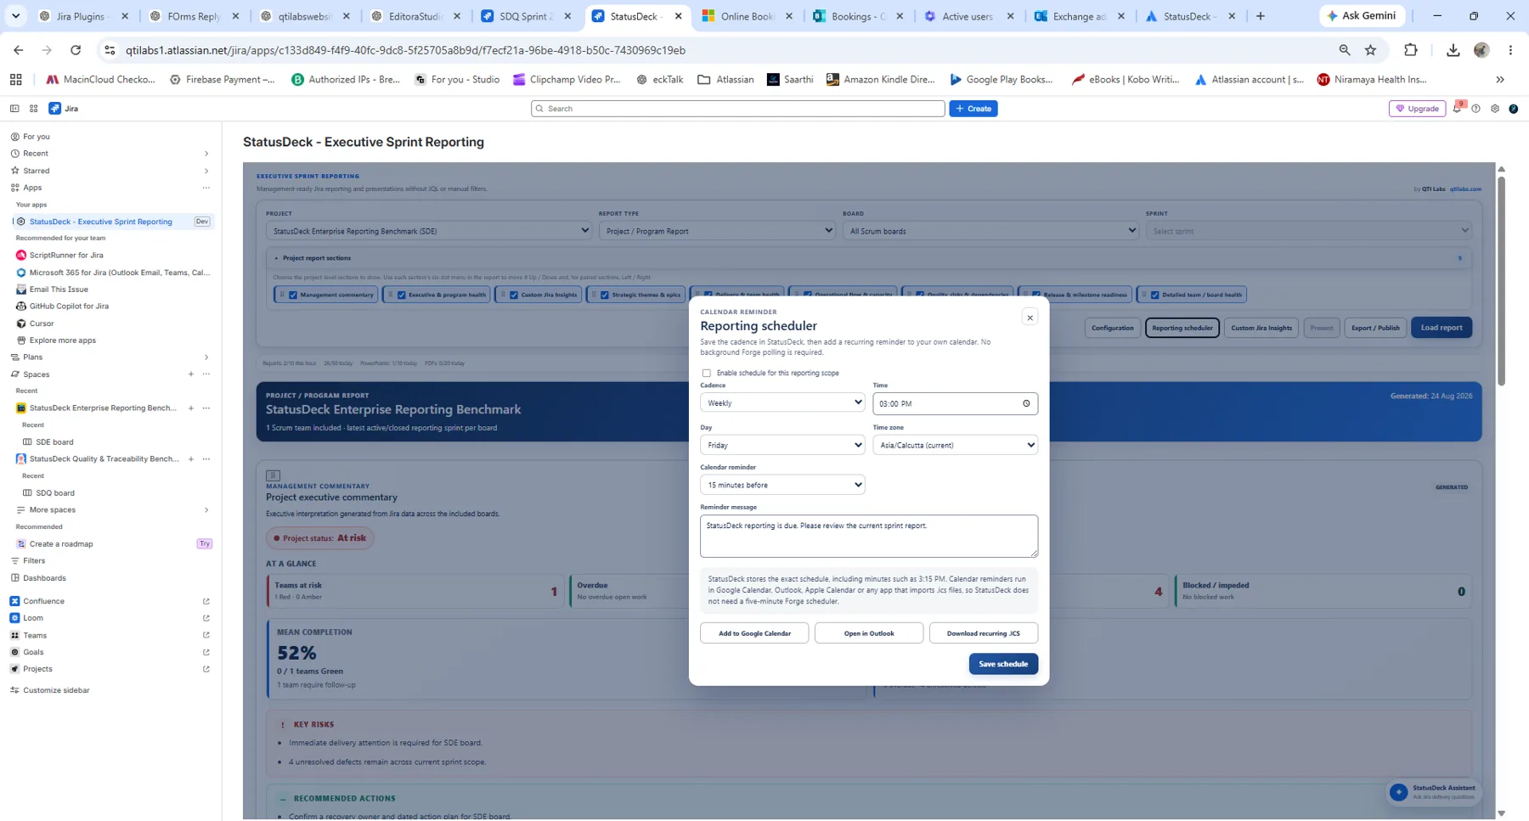Viewport: 1529px width, 821px height.
Task: Open Email This Issue app
Action: [x=59, y=290]
